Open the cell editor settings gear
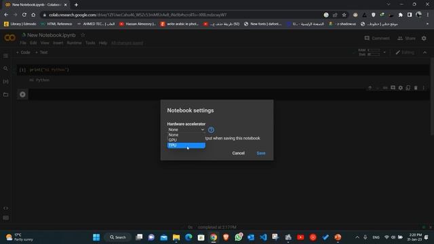This screenshot has height=244, width=434. coord(401,87)
